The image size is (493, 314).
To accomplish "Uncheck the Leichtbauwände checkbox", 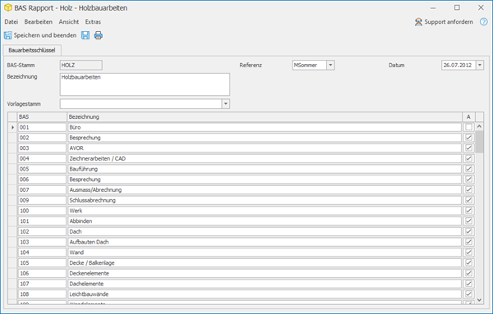I will 469,294.
